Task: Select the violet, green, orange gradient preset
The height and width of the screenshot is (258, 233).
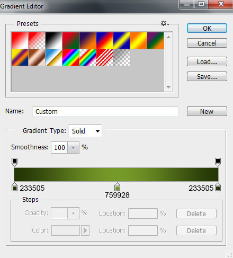Action: click(x=155, y=40)
